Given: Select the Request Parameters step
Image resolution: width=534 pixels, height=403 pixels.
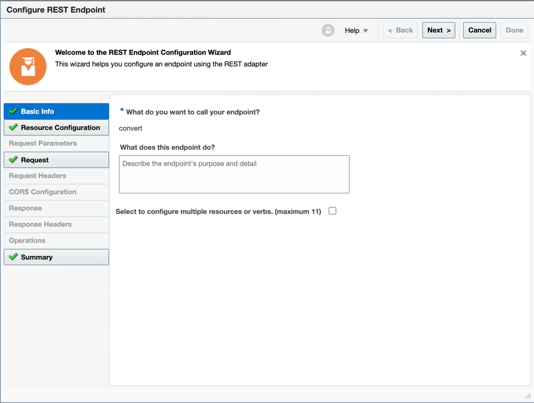Looking at the screenshot, I should coord(43,144).
